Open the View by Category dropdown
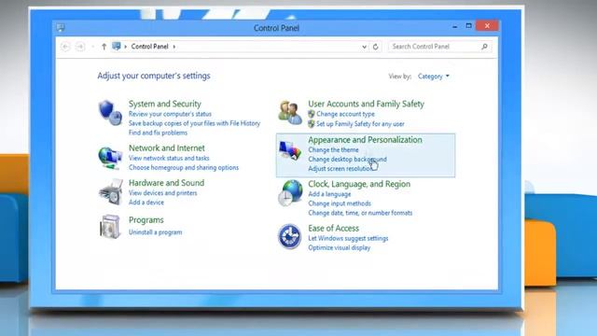 (433, 77)
